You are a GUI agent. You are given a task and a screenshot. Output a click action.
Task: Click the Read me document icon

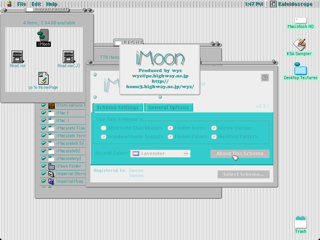tap(18, 56)
